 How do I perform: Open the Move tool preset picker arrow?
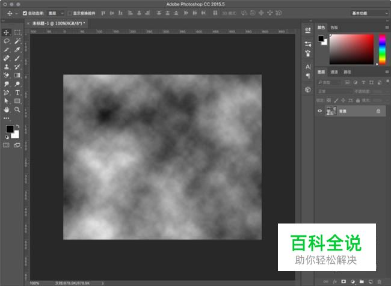click(16, 13)
